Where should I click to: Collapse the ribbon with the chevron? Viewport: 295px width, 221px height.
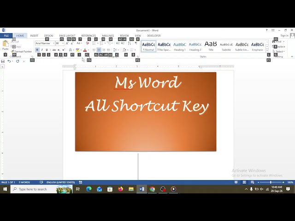292,57
